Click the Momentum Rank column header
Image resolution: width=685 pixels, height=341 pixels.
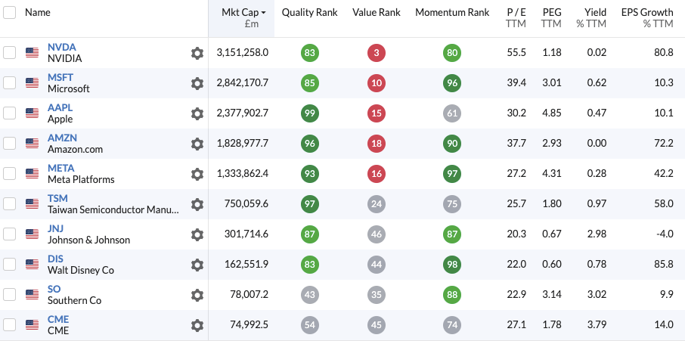coord(452,13)
